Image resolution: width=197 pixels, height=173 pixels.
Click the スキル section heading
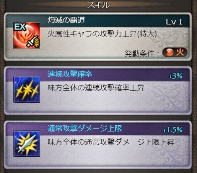tap(99, 5)
